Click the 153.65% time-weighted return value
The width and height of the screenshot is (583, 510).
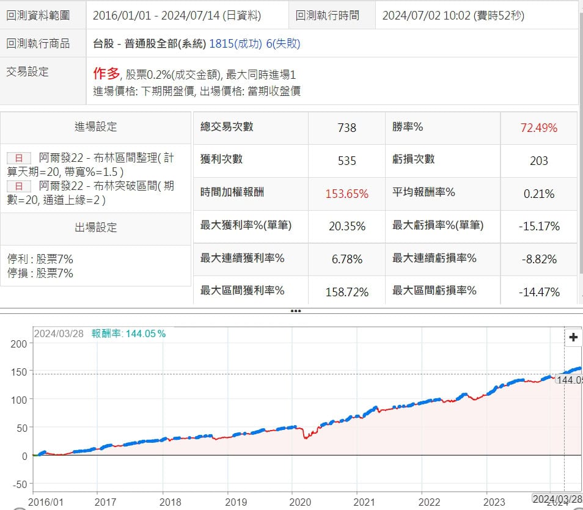coord(346,194)
